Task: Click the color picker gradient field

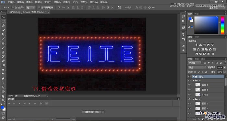Action: pos(206,25)
